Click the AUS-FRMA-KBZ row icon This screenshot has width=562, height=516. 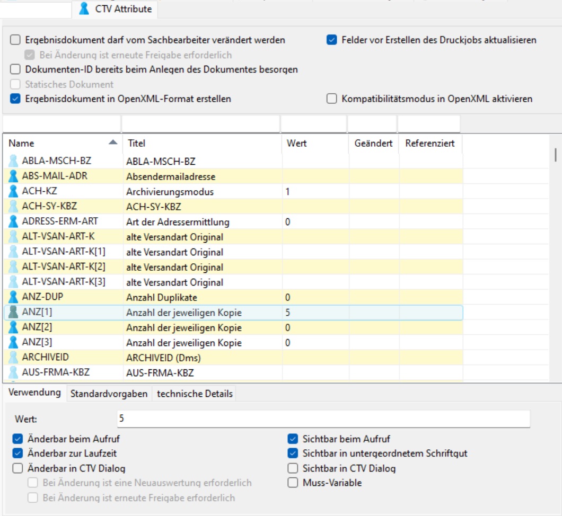tap(13, 372)
